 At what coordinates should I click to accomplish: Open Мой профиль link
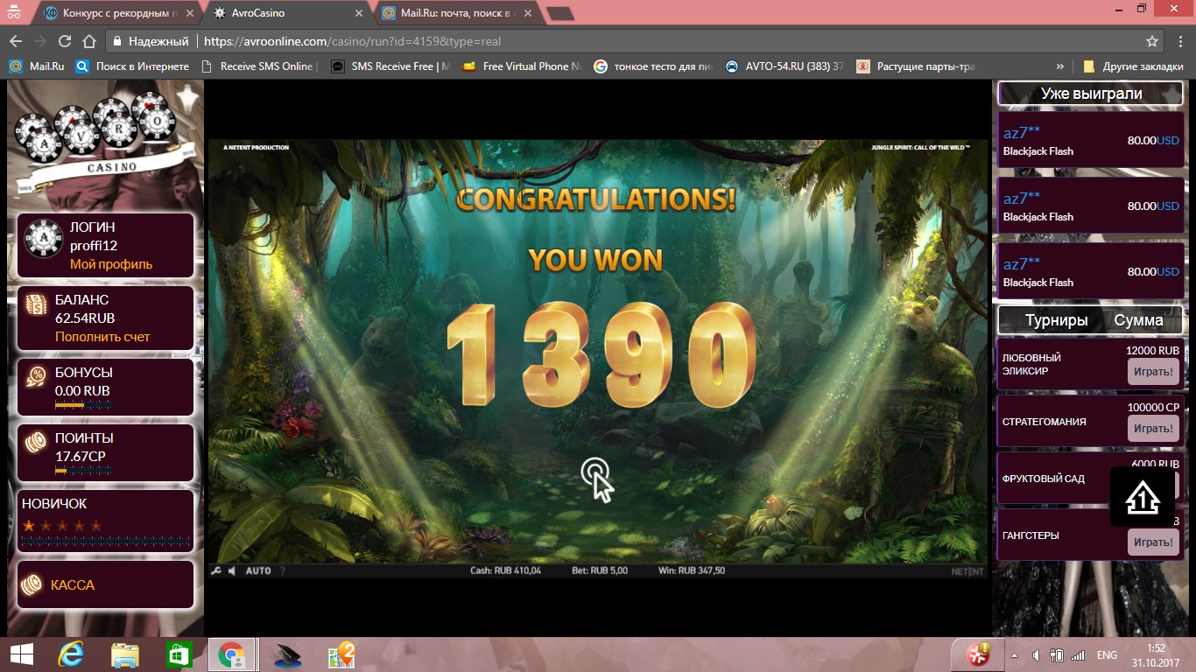(111, 264)
